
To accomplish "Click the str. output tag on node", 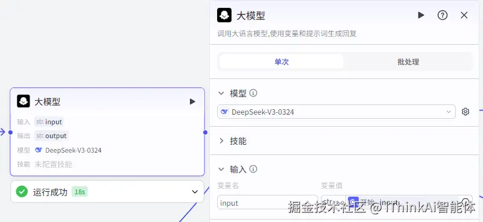I will 51,136.
